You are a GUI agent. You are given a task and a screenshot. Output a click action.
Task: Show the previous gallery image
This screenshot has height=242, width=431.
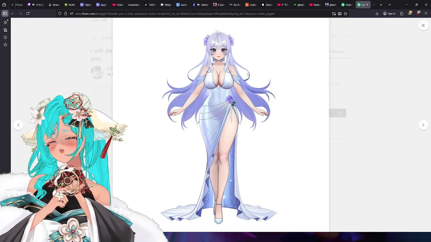pyautogui.click(x=18, y=125)
